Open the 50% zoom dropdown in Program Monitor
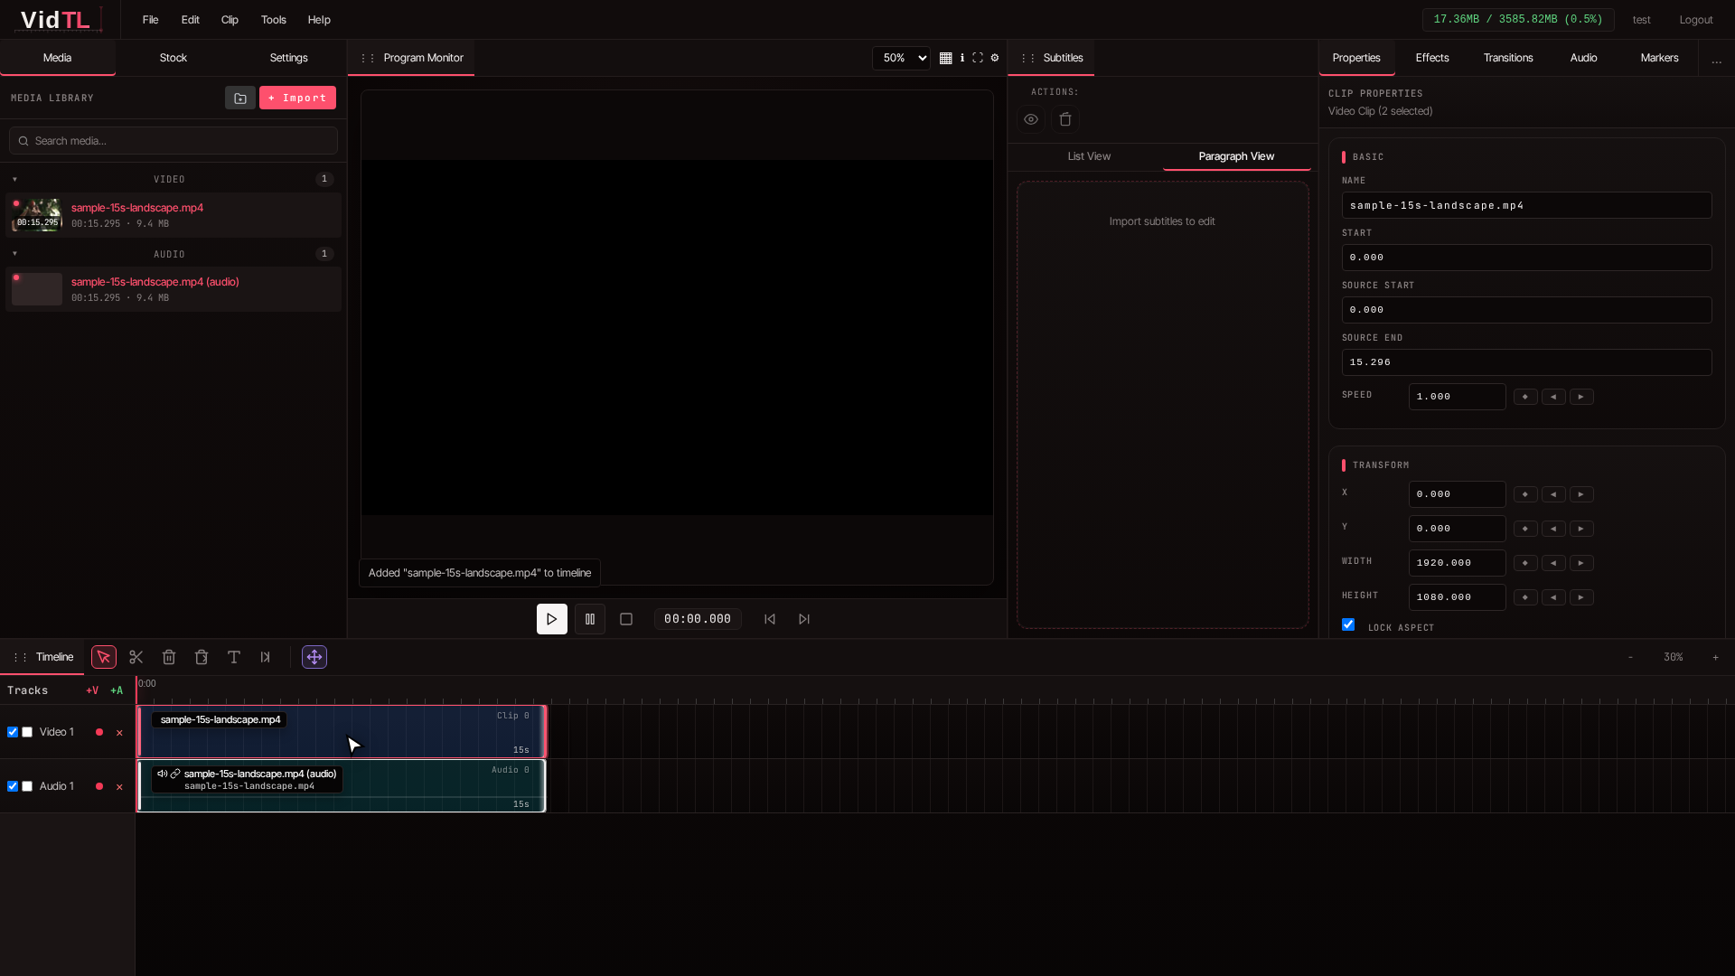Viewport: 1735px width, 976px height. pyautogui.click(x=901, y=58)
